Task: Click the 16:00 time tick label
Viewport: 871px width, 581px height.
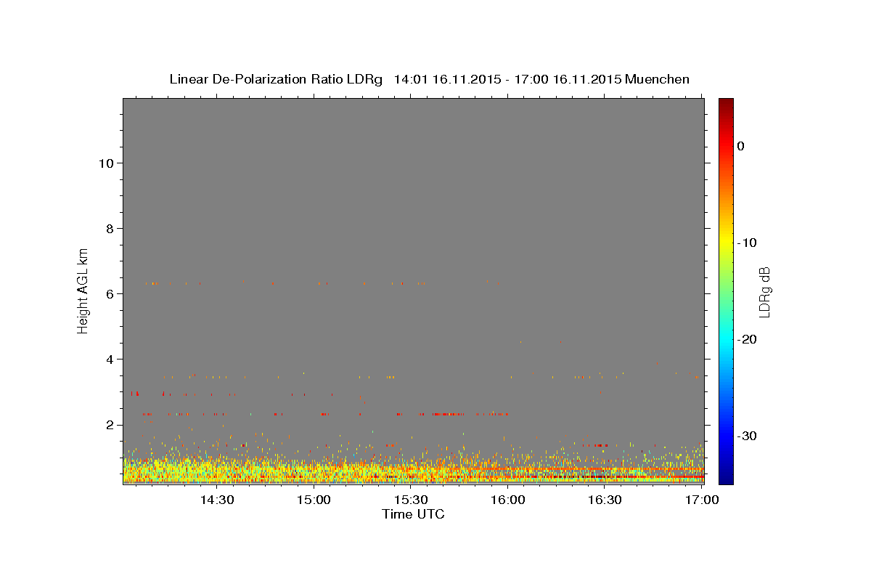Action: [x=507, y=500]
